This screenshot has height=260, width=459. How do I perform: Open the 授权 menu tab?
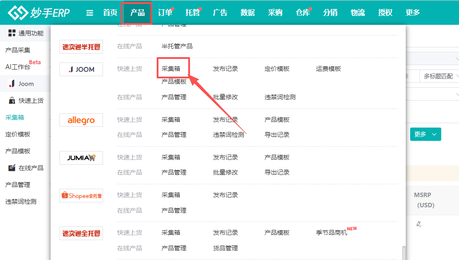tap(385, 12)
